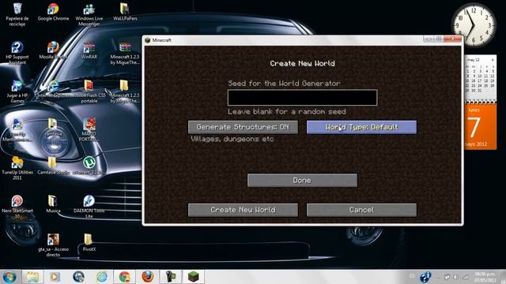This screenshot has width=506, height=284.
Task: Open Windows Explorer from the taskbar
Action: (32, 277)
